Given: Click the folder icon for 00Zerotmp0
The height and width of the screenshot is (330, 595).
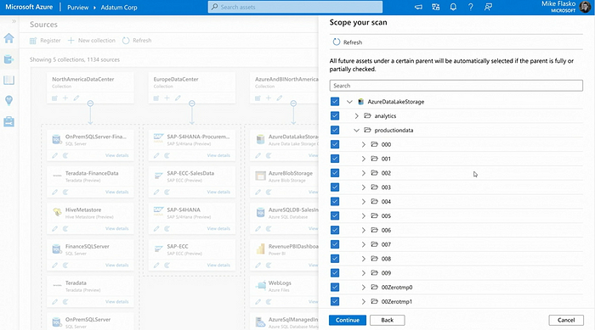Looking at the screenshot, I should pos(375,288).
